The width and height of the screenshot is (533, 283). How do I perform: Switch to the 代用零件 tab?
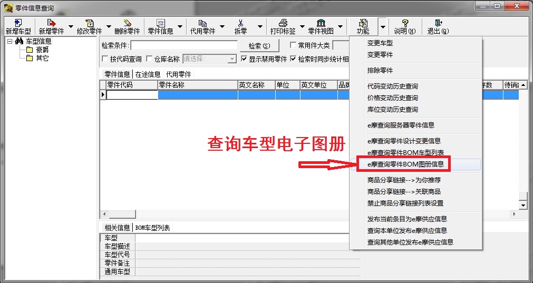pyautogui.click(x=179, y=74)
